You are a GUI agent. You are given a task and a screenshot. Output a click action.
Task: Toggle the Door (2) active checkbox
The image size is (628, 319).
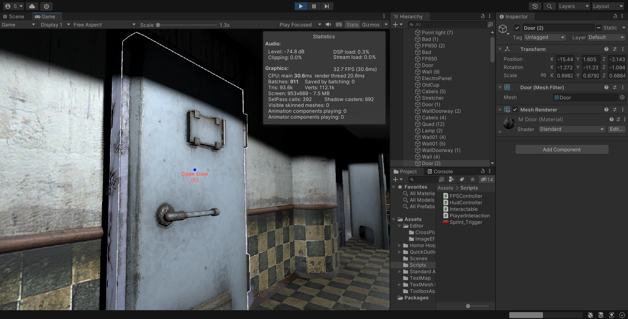pos(517,28)
